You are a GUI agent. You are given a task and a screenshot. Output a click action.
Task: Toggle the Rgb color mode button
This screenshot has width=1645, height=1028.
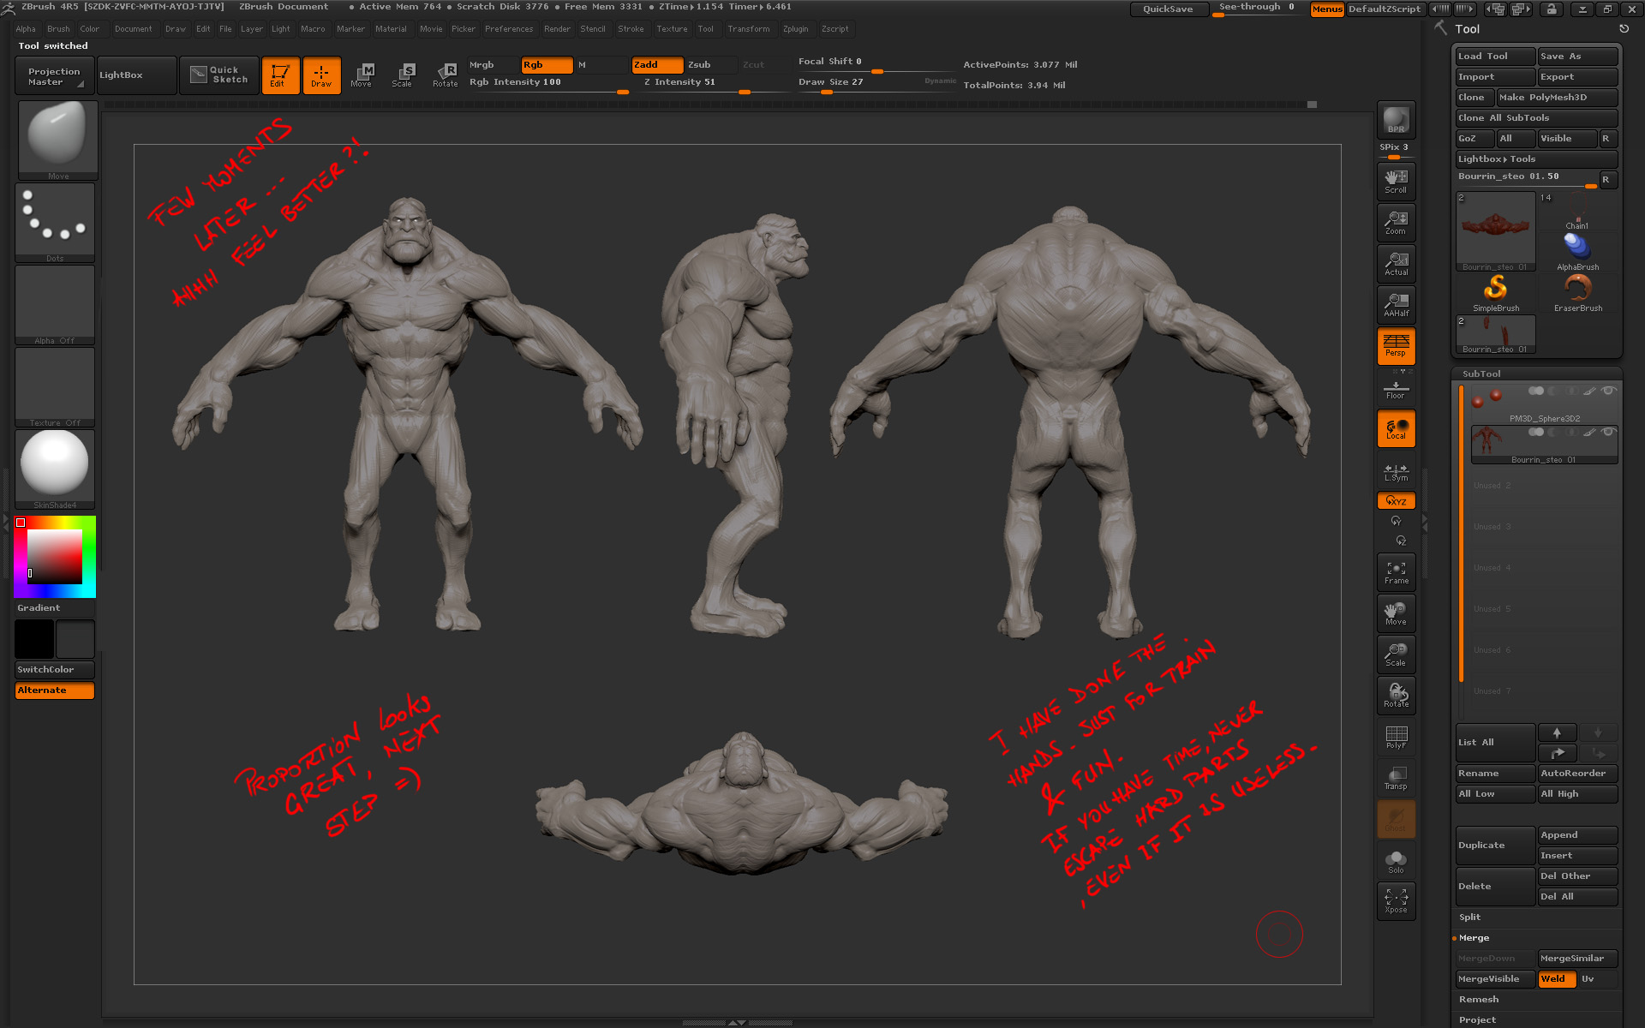coord(546,65)
